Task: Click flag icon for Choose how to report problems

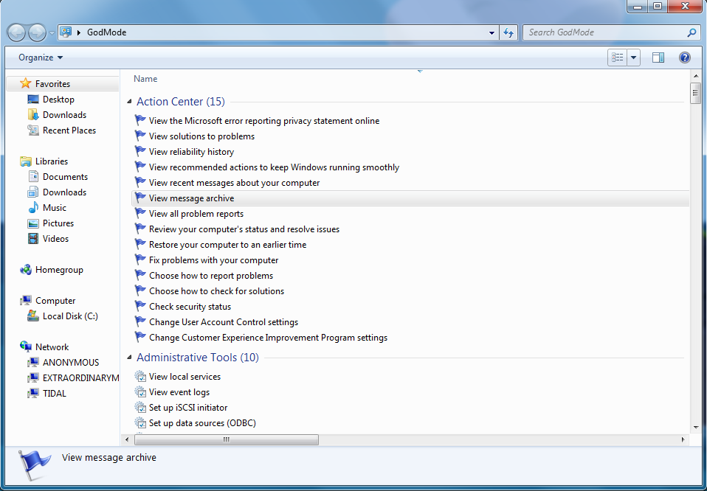Action: [140, 275]
